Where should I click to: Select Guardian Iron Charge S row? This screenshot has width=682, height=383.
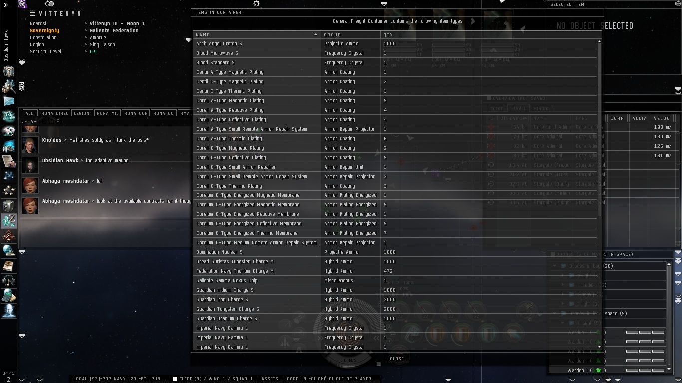pyautogui.click(x=395, y=300)
